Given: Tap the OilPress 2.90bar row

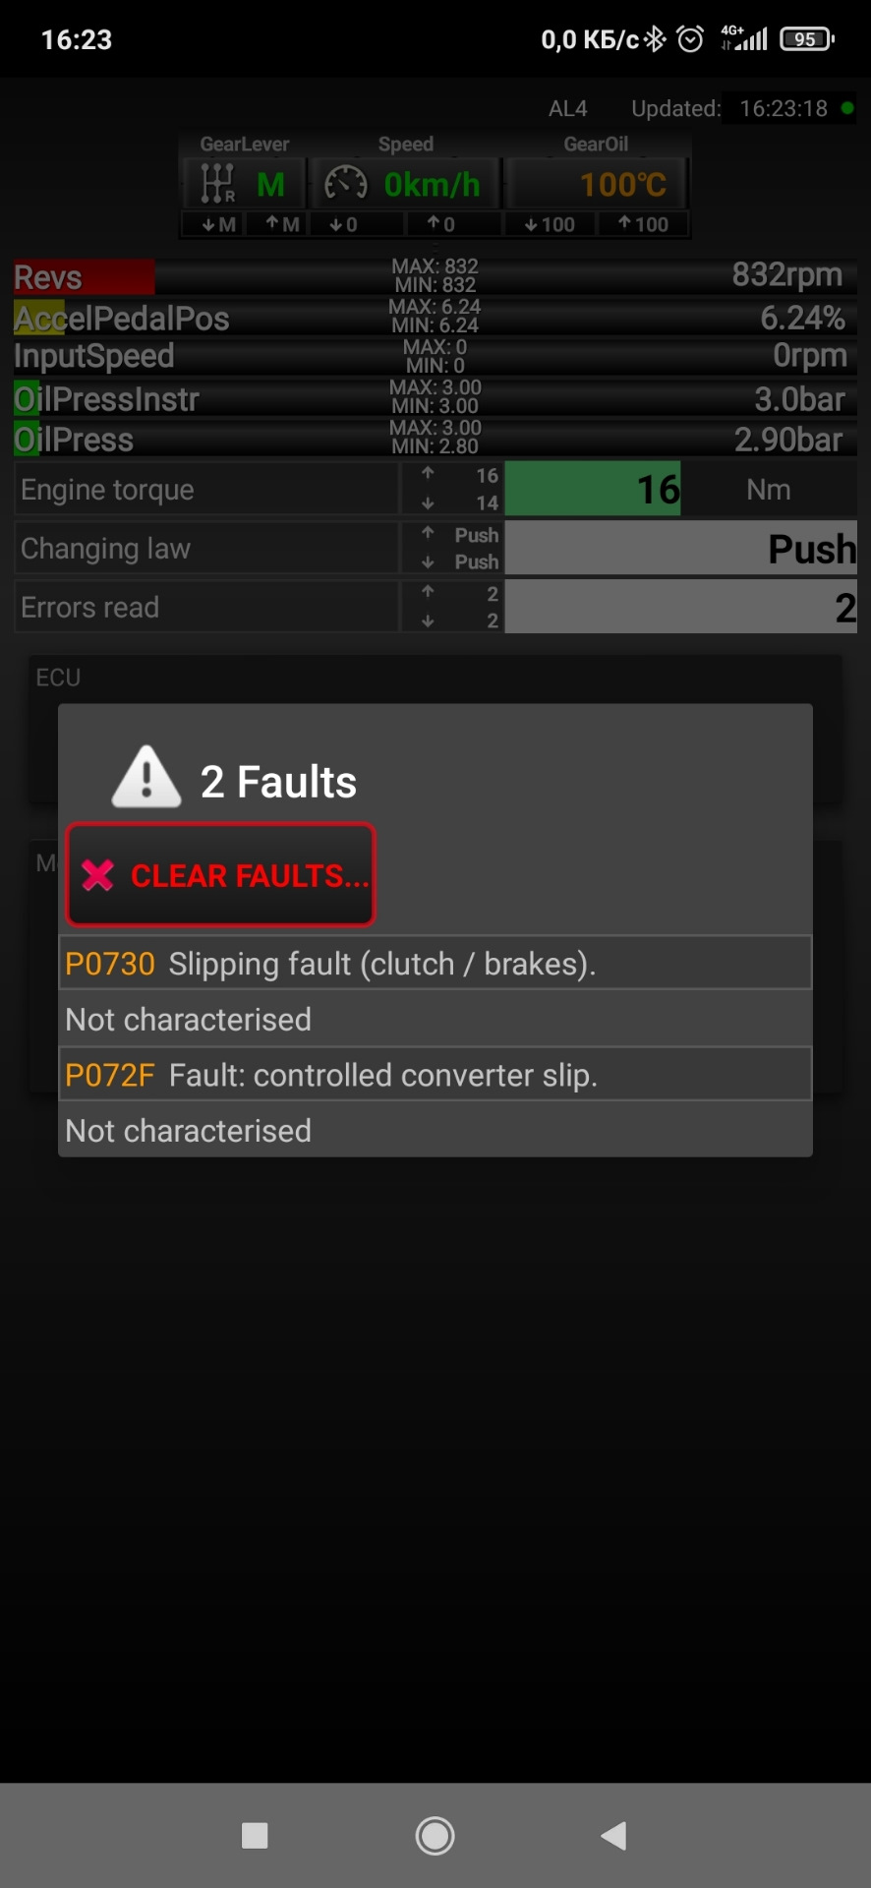Looking at the screenshot, I should point(435,440).
